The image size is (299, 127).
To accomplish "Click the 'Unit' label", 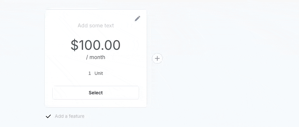I will [99, 73].
